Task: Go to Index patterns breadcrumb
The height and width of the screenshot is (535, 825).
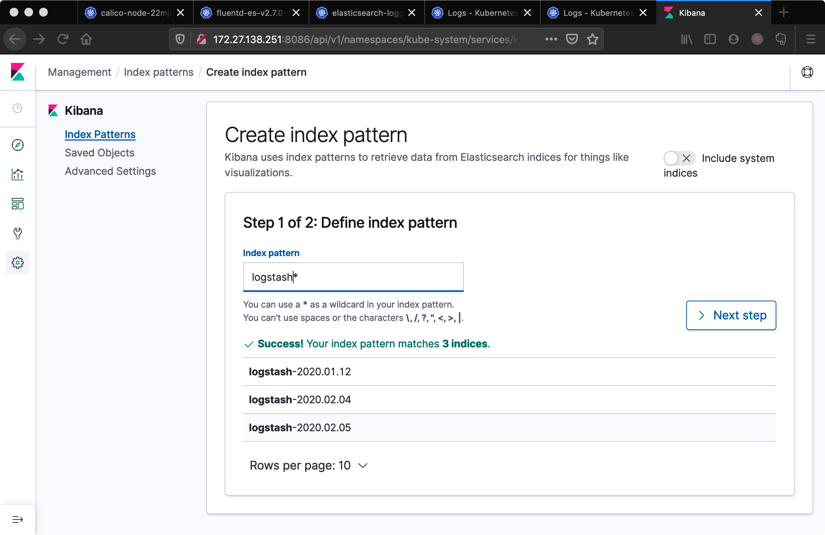Action: pos(158,72)
